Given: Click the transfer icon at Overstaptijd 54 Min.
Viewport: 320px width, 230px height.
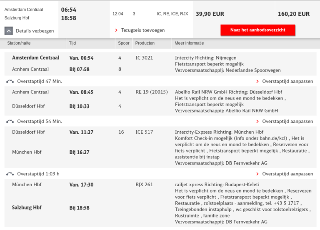Looking at the screenshot, I should pos(10,121).
